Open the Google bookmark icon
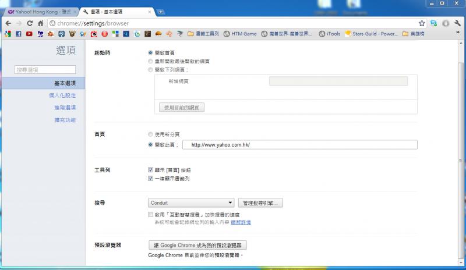 coord(8,34)
